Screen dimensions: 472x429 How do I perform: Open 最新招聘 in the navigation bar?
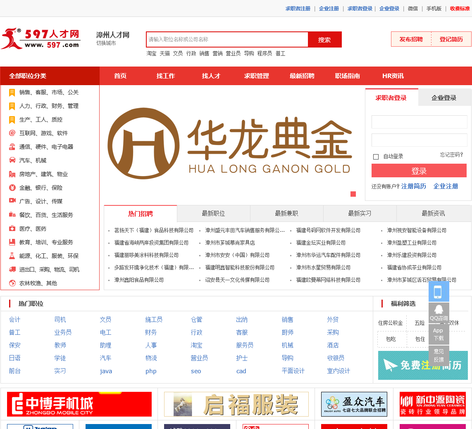point(302,76)
